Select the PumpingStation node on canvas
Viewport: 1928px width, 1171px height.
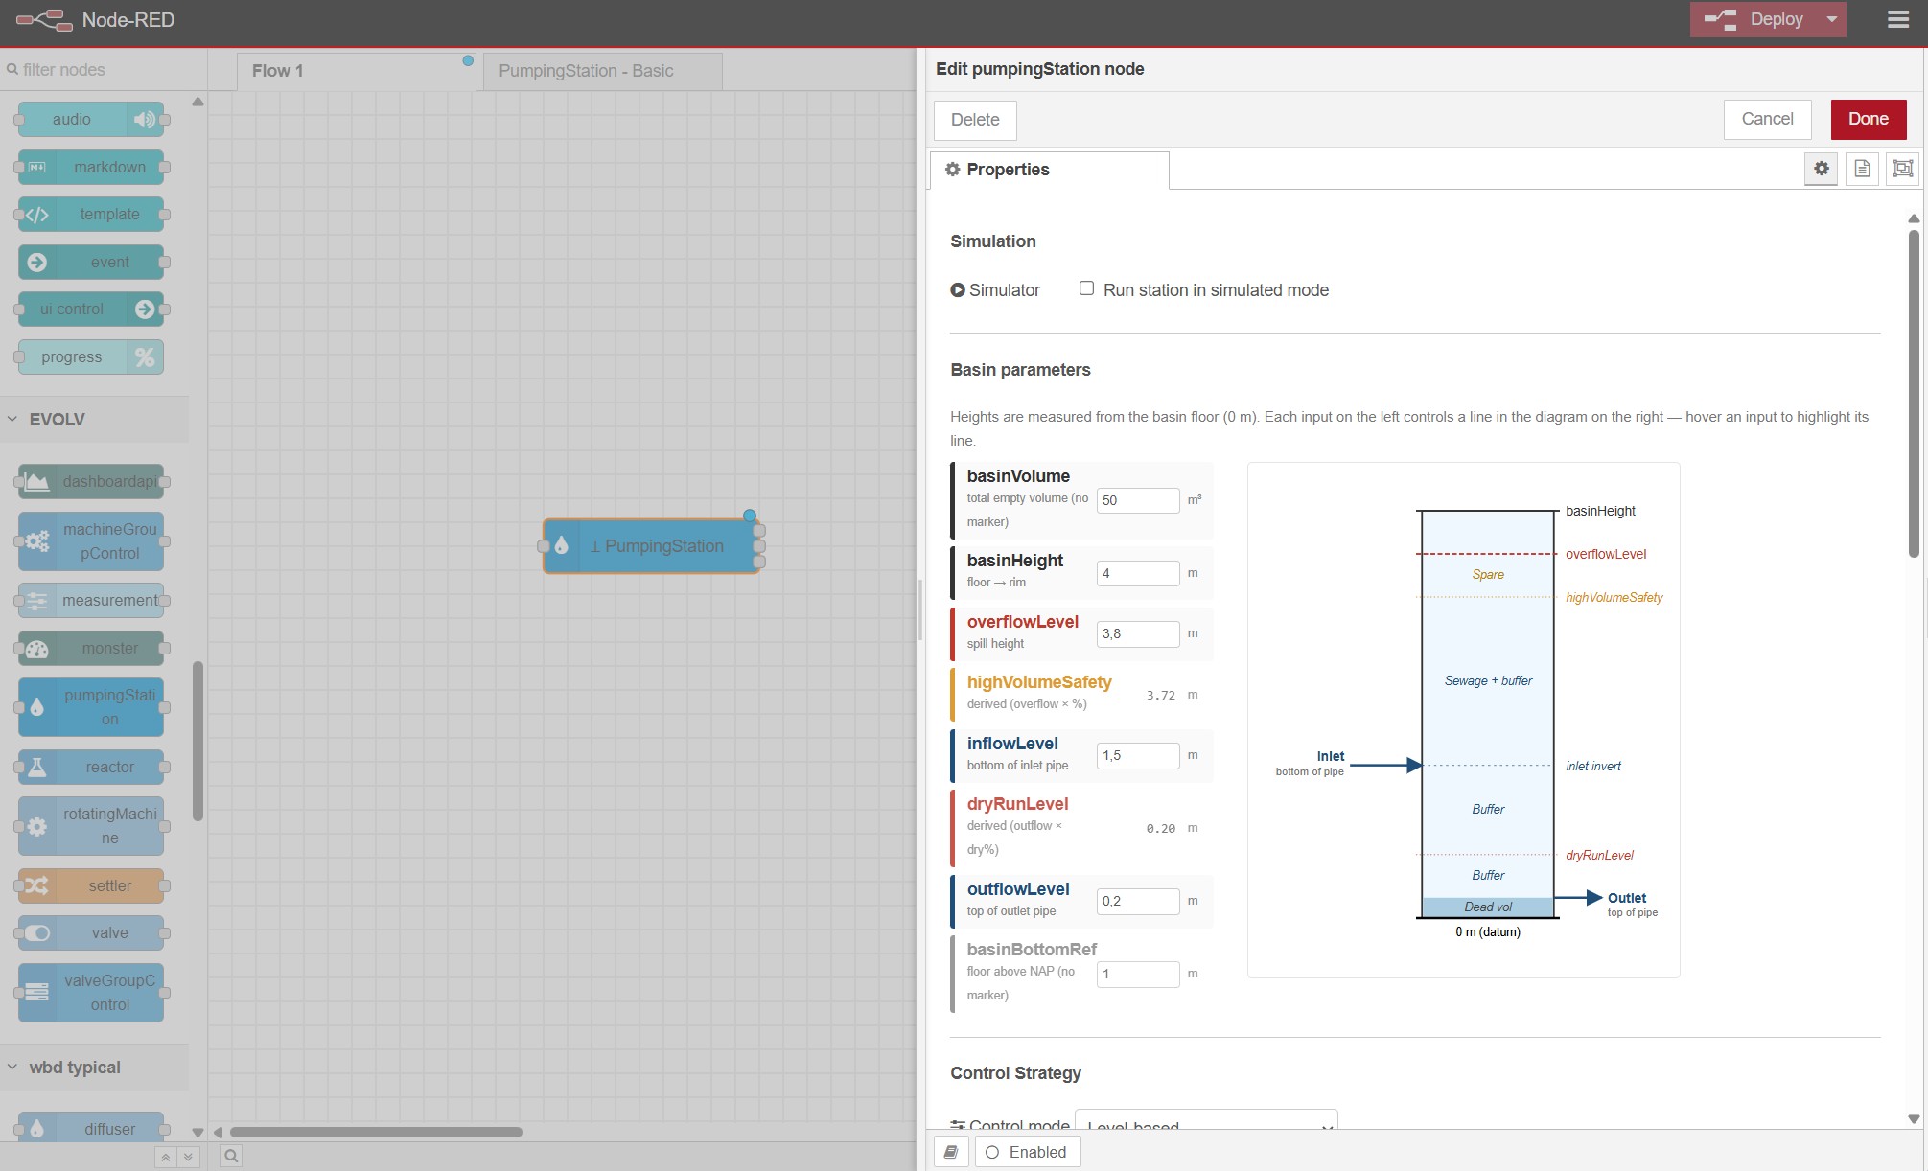point(652,546)
